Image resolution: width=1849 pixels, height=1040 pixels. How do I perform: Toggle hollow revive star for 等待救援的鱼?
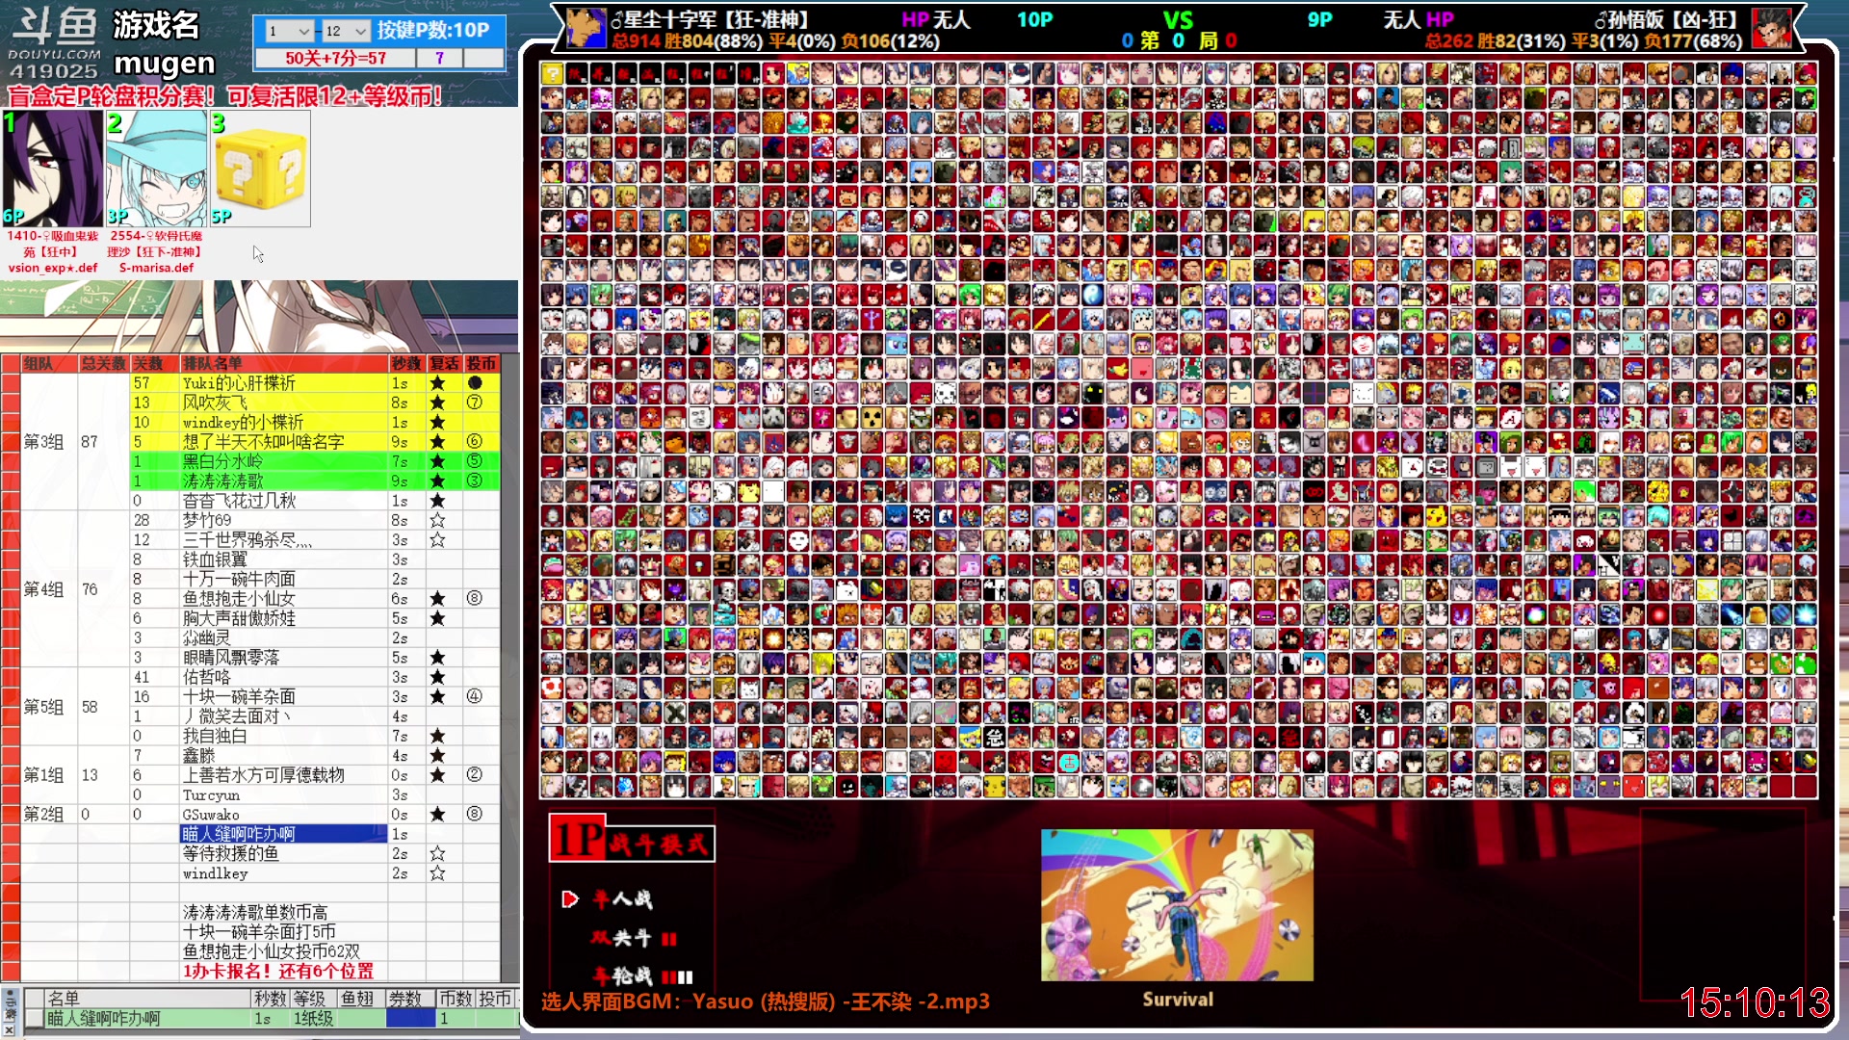[437, 854]
